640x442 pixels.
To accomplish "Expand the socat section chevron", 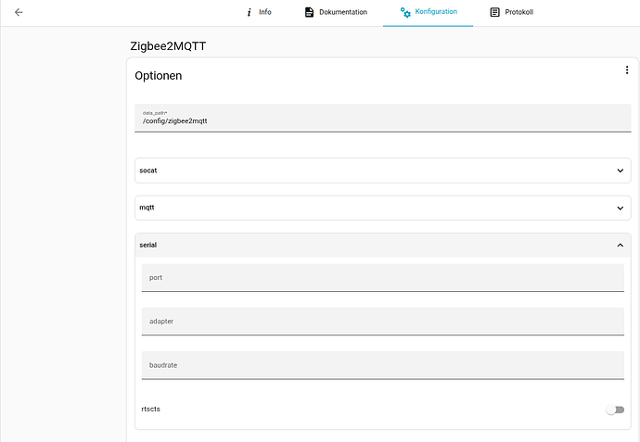I will 620,170.
